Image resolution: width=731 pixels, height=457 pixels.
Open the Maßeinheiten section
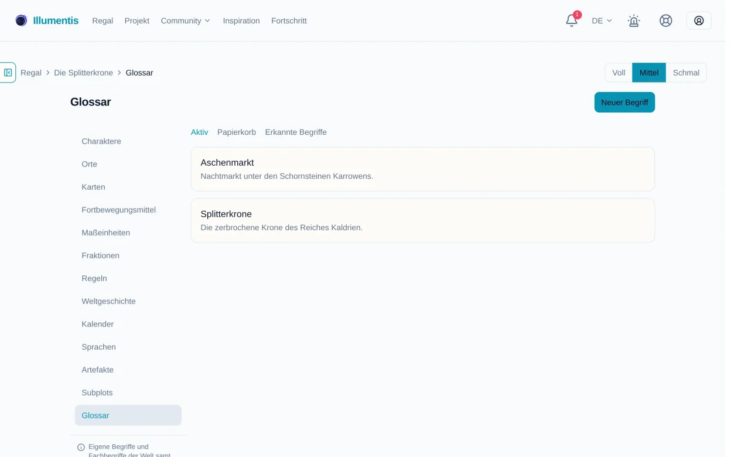tap(128, 233)
